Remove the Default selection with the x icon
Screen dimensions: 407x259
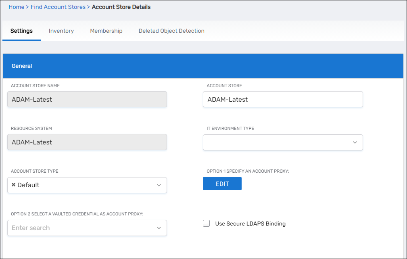click(14, 185)
